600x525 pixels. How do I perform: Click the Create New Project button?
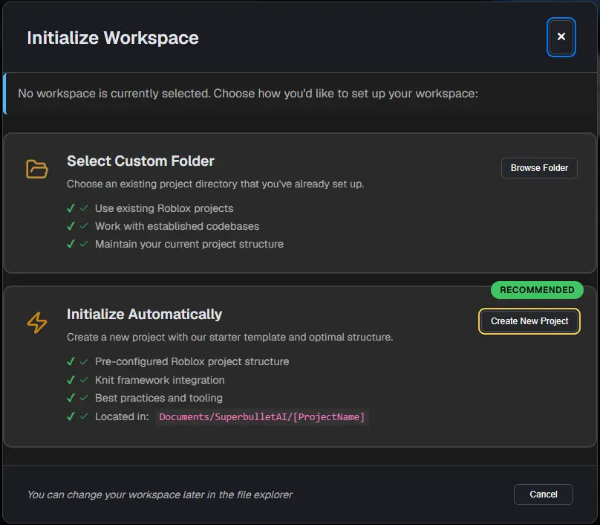[529, 321]
